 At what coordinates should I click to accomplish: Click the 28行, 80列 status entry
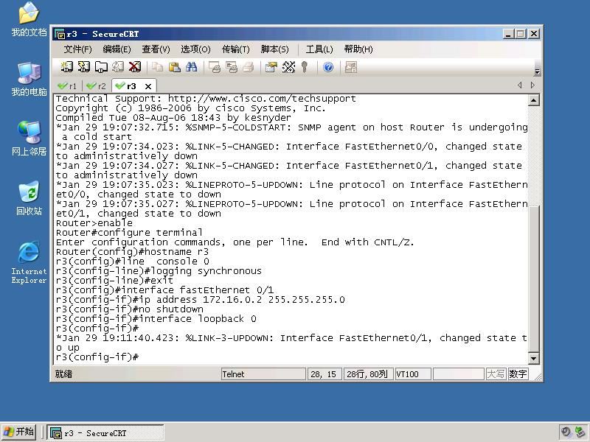[x=368, y=374]
